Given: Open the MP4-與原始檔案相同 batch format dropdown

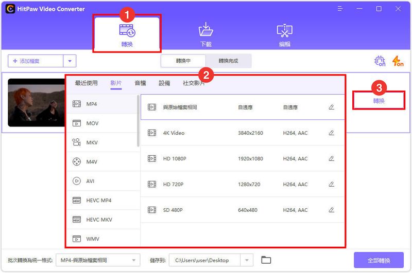Looking at the screenshot, I should pyautogui.click(x=98, y=260).
